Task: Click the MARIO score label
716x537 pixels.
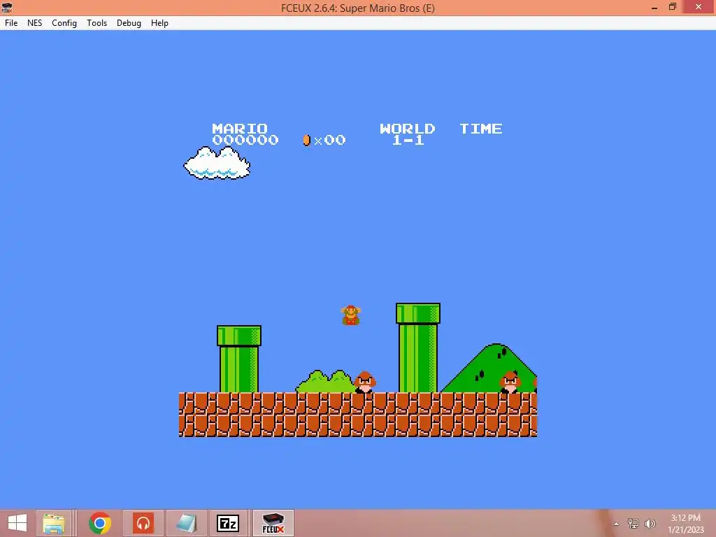Action: [240, 129]
